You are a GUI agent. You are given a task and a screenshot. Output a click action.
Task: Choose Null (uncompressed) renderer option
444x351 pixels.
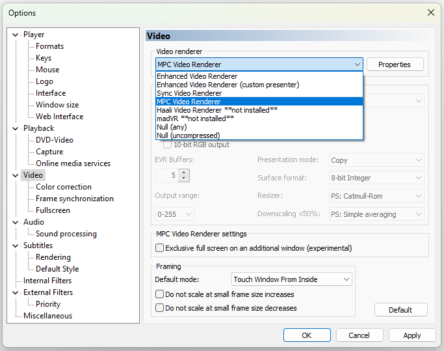pos(259,135)
